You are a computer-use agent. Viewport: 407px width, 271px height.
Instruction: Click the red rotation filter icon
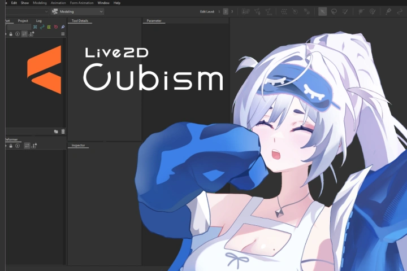56,27
